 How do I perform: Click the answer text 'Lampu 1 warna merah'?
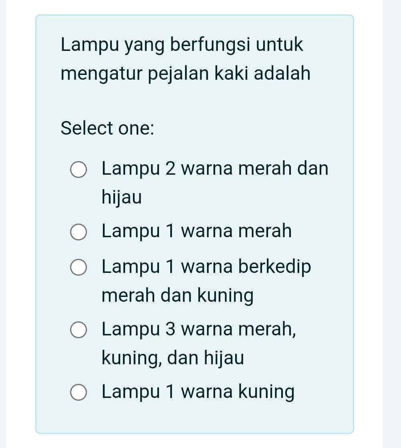pos(196,231)
